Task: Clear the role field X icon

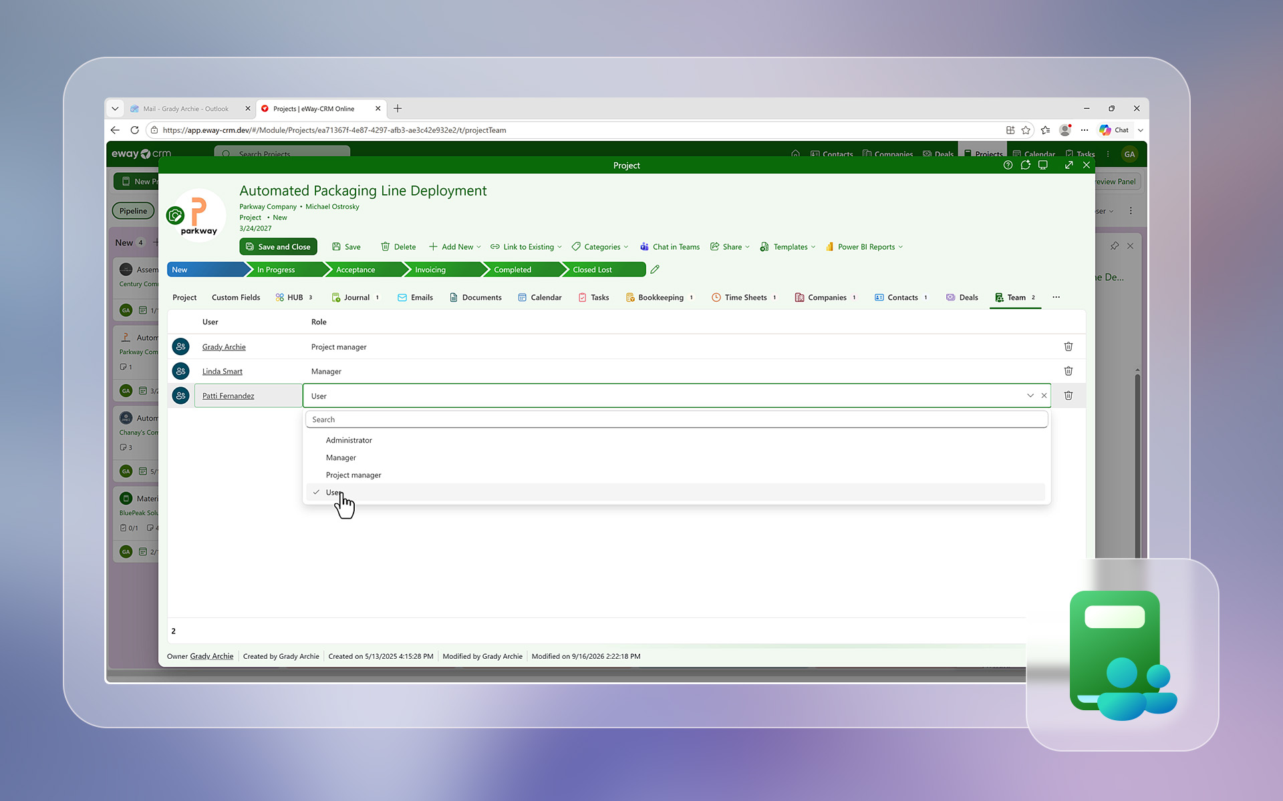Action: 1044,396
